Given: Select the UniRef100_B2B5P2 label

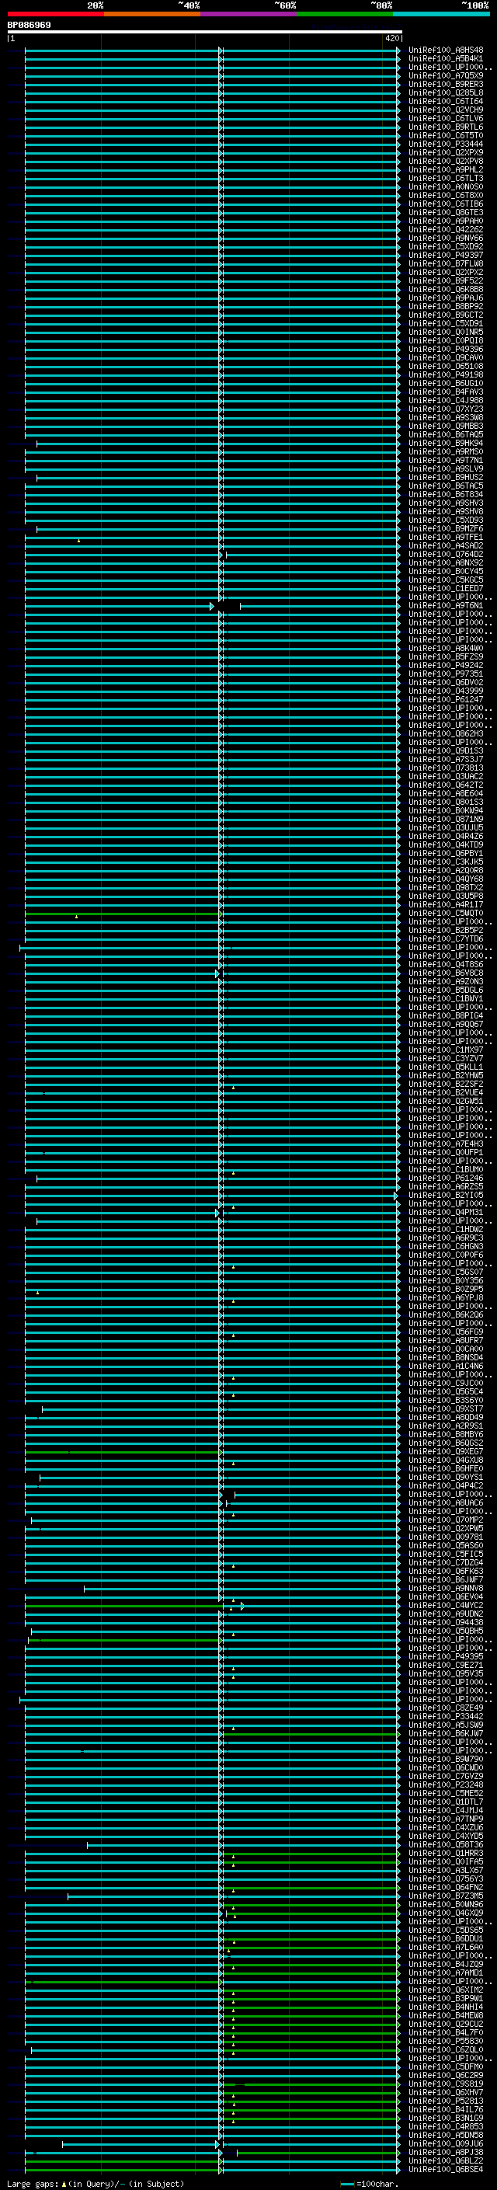Looking at the screenshot, I should (446, 931).
